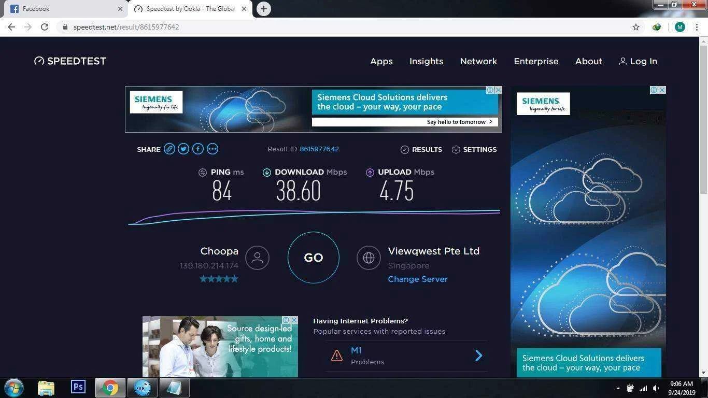Screen dimensions: 708x398
Task: Bookmark this page with the star icon
Action: tap(636, 27)
